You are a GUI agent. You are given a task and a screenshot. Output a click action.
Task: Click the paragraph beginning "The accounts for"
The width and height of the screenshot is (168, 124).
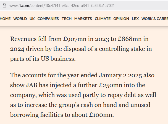83,95
